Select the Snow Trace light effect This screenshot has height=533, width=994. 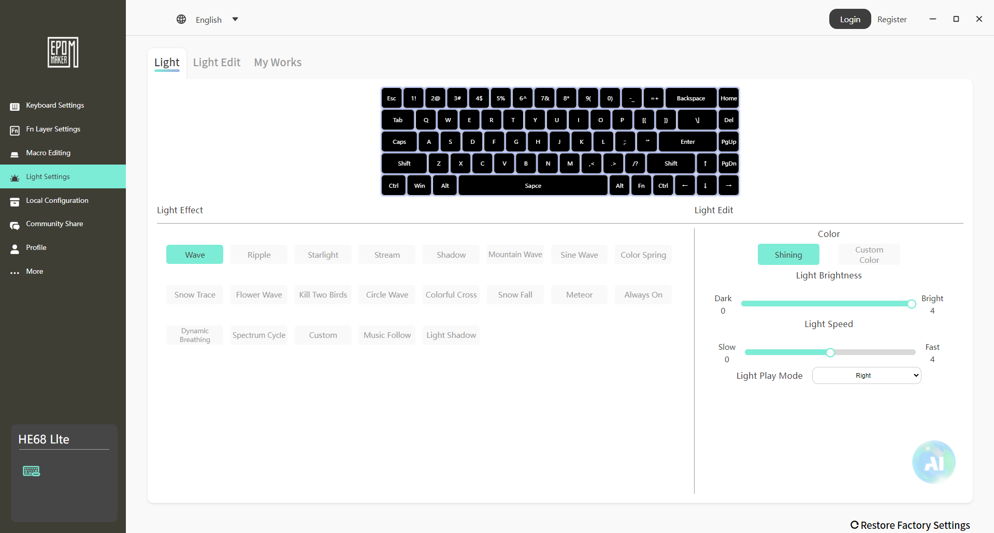point(195,294)
